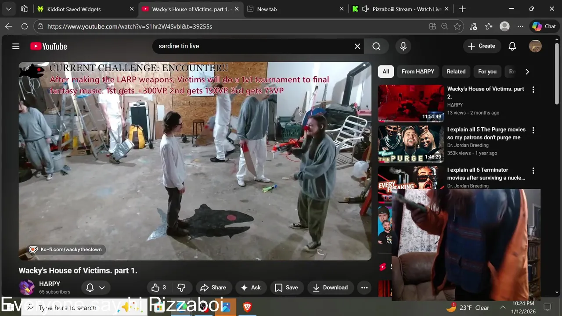Open the favorites list icon

pos(489,26)
